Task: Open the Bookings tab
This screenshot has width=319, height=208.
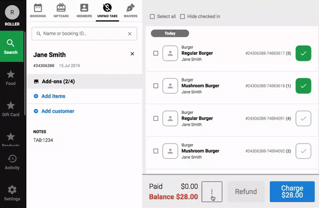Action: [38, 10]
